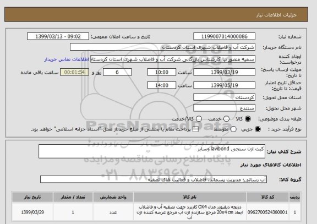Click the countdown timer 00:01:54

[74, 72]
